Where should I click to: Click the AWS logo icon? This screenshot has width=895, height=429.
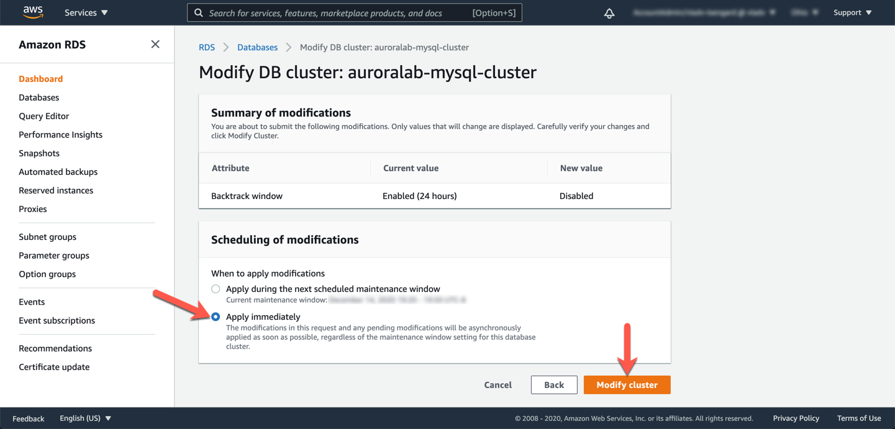[33, 12]
